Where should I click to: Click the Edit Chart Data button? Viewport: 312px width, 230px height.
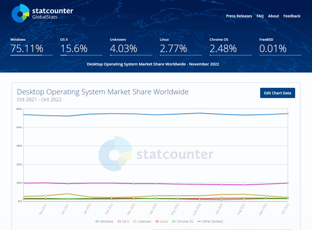[277, 93]
